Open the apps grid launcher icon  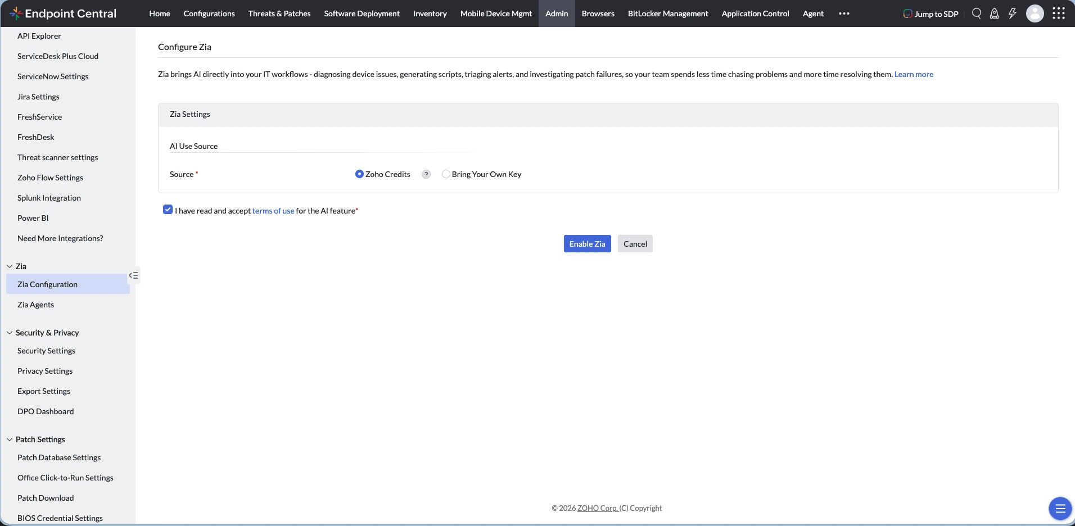(1059, 13)
